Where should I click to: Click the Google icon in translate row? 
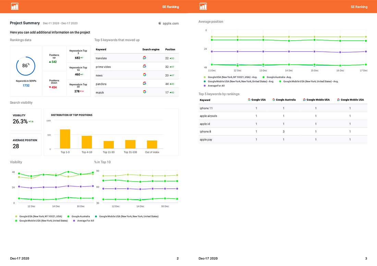click(145, 58)
